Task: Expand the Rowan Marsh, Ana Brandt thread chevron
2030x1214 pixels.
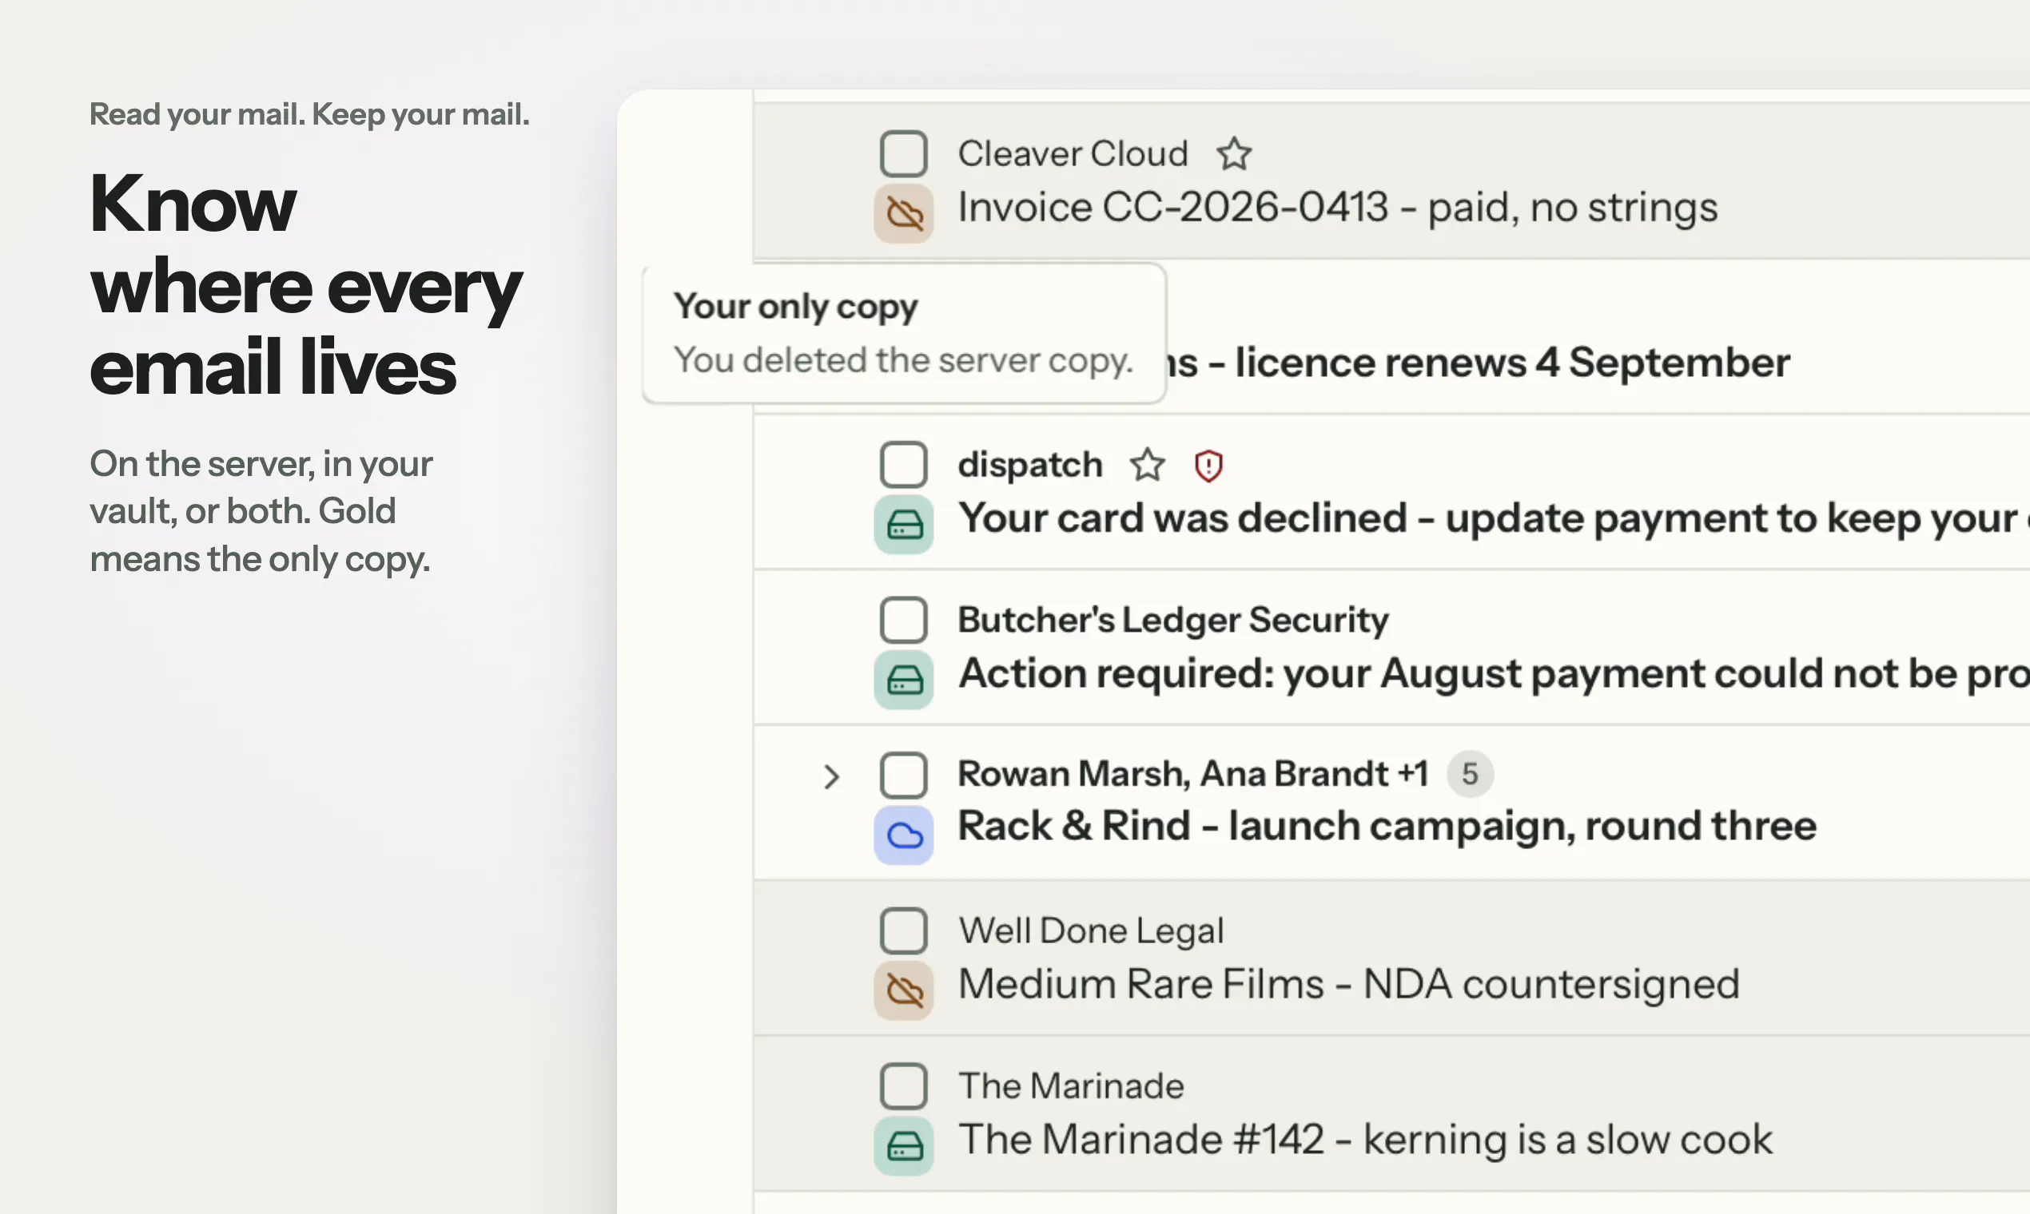Action: pos(832,776)
